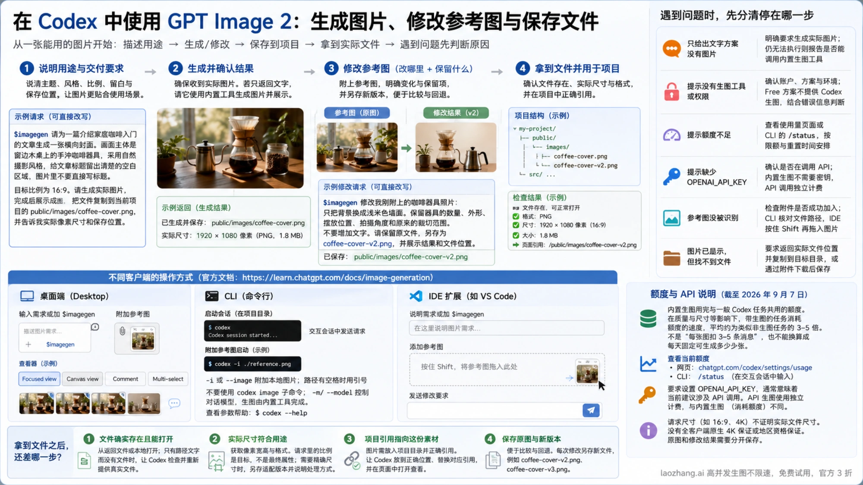Image resolution: width=863 pixels, height=485 pixels.
Task: Click the thumbnail inside the IDE drop zone
Action: 587,372
